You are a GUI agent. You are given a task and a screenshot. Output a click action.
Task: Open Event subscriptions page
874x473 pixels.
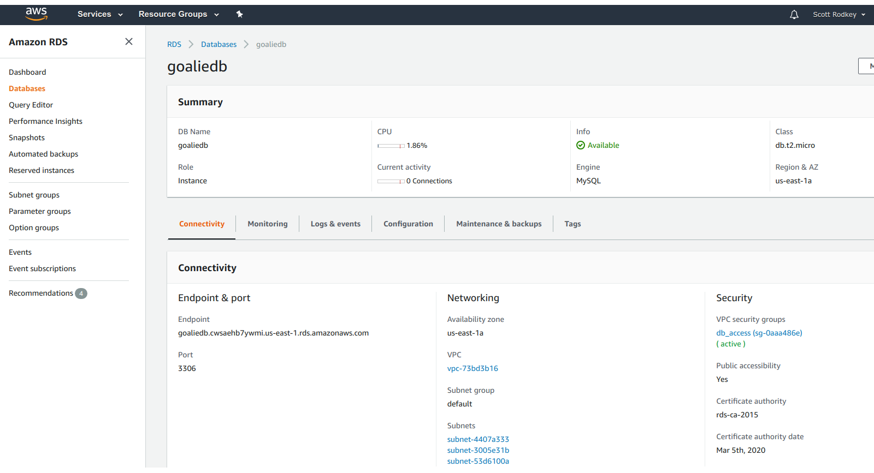[42, 268]
